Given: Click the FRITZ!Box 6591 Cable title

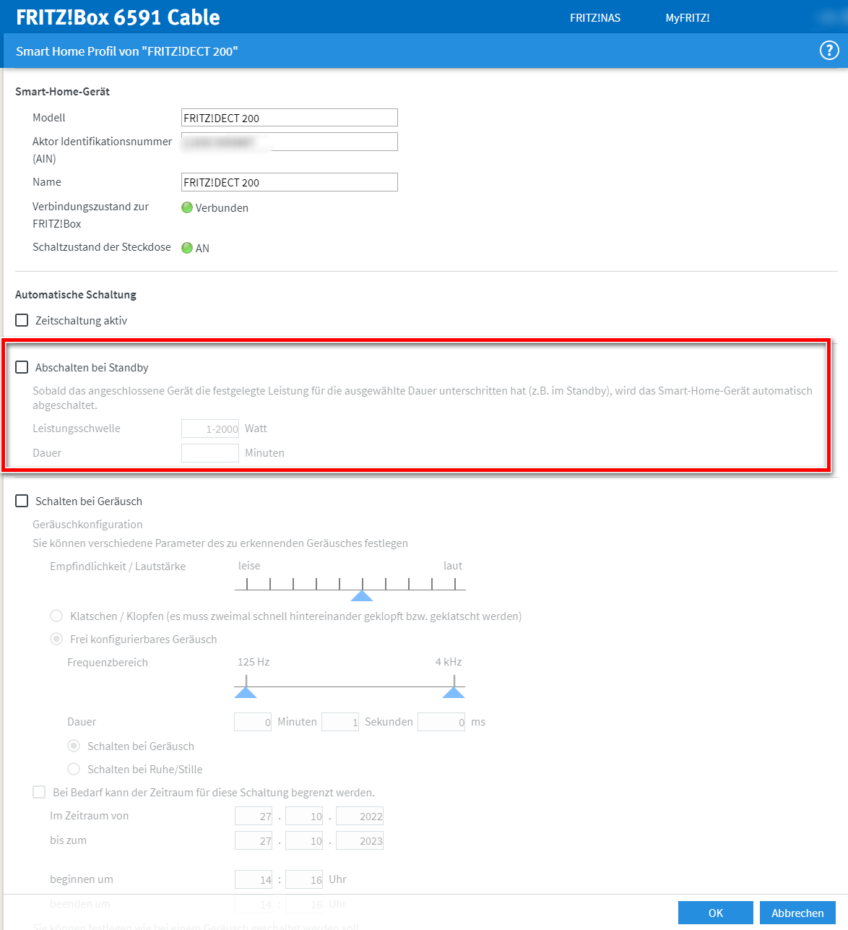Looking at the screenshot, I should (x=118, y=17).
